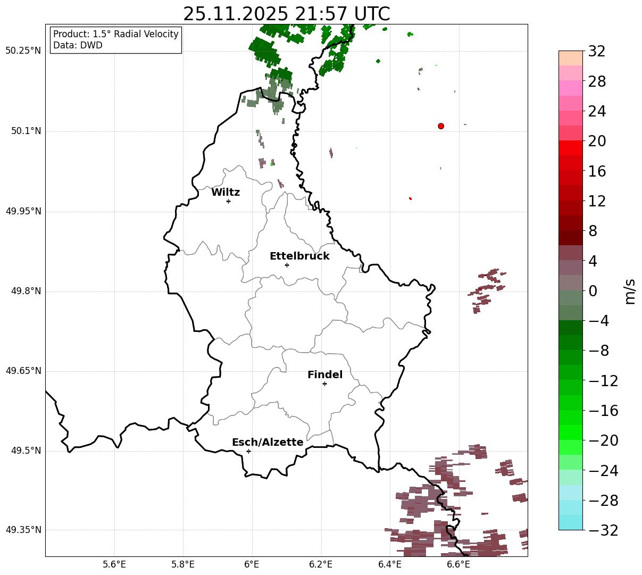Viewport: 642px width, 575px height.
Task: Click the 6.6°E longitude tick label
Action: 459,564
